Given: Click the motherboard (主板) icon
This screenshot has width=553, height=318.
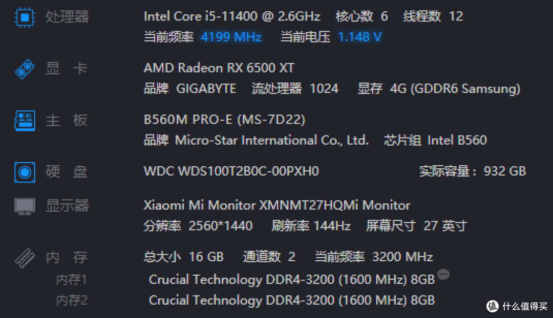Looking at the screenshot, I should pos(25,121).
